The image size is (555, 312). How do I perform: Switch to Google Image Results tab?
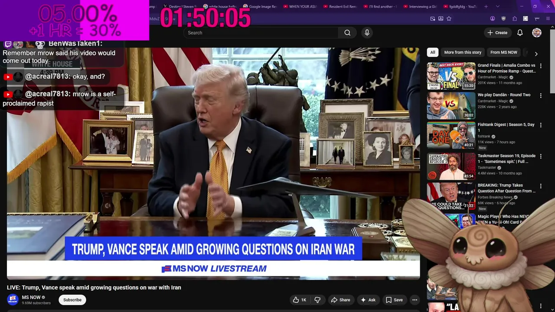coord(259,6)
